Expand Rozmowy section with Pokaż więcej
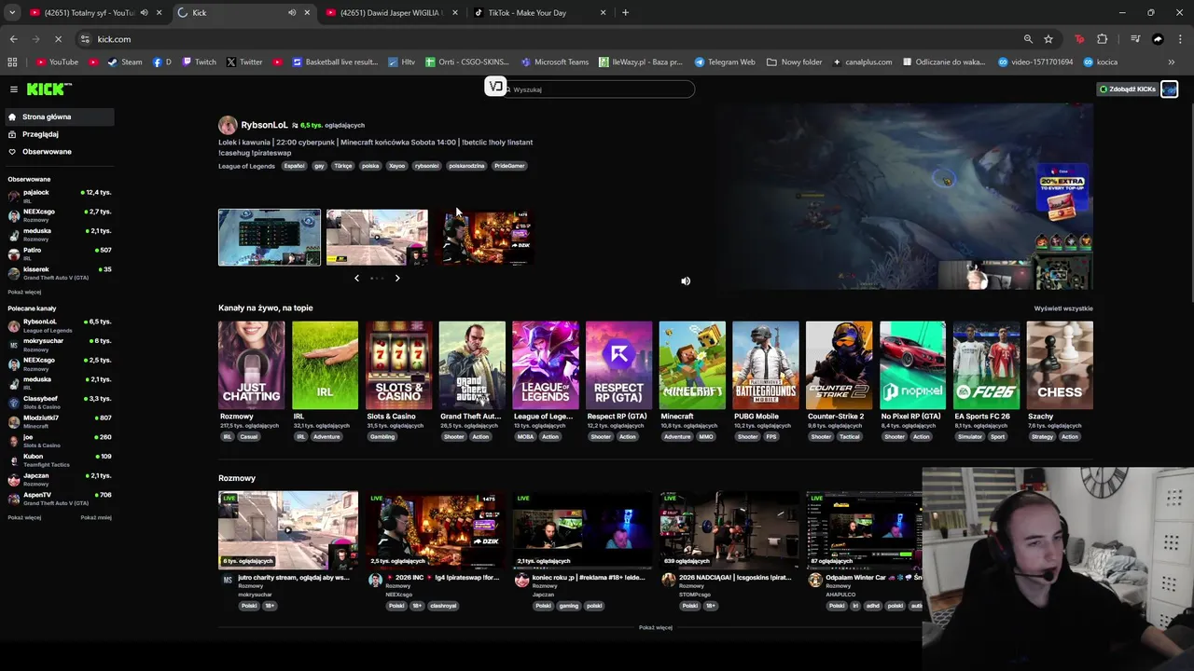 [x=656, y=627]
